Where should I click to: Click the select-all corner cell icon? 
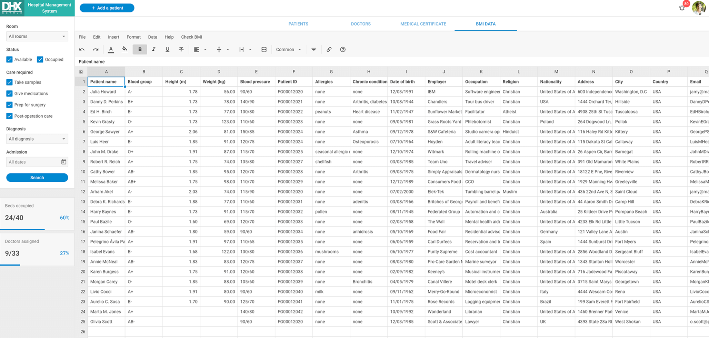(x=81, y=72)
